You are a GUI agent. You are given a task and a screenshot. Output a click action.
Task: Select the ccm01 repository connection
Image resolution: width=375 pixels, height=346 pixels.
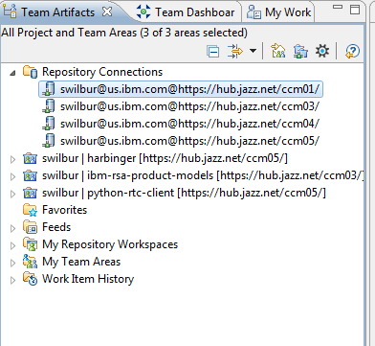point(181,89)
